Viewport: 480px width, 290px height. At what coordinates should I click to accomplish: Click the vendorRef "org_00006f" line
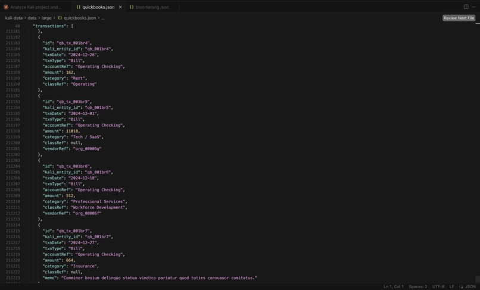pos(71,213)
